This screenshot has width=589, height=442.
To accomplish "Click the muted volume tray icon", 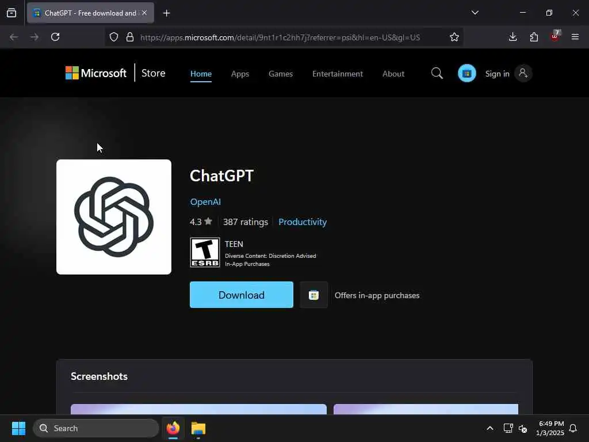I will 523,428.
